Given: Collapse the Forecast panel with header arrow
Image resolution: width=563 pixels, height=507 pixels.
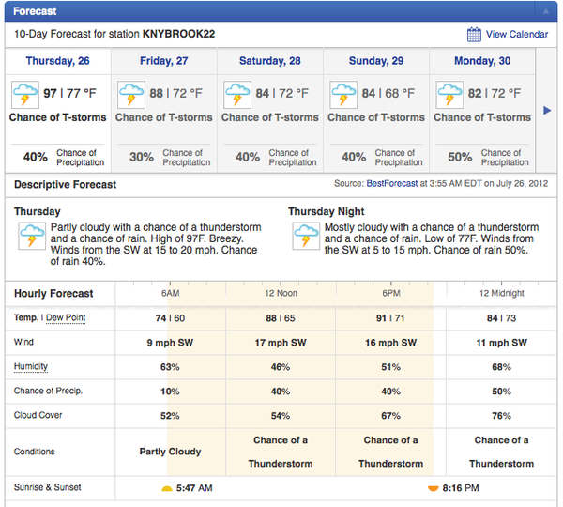Looking at the screenshot, I should point(546,11).
